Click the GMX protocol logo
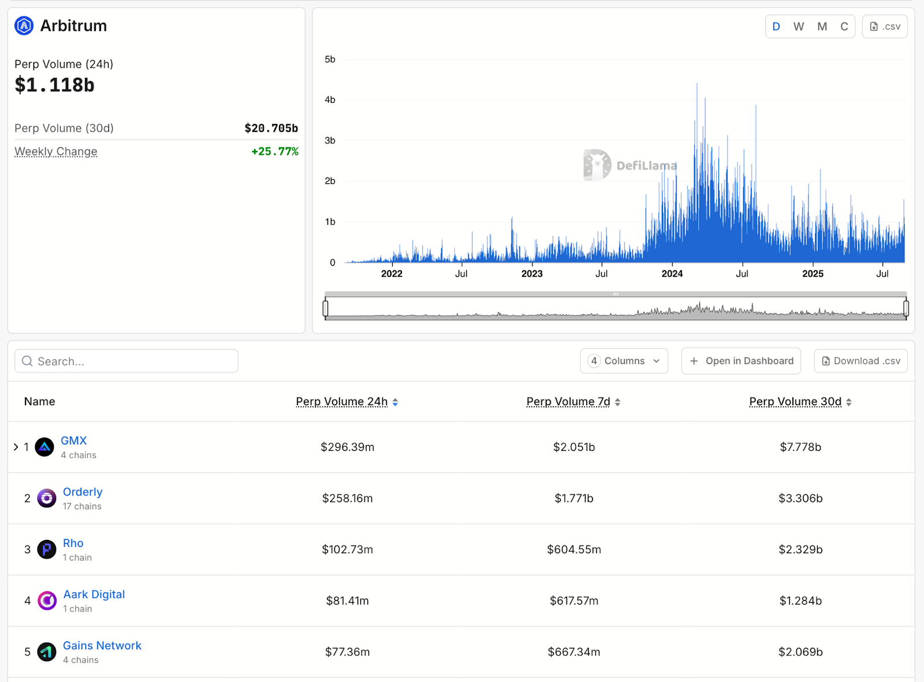The height and width of the screenshot is (682, 924). [x=44, y=447]
